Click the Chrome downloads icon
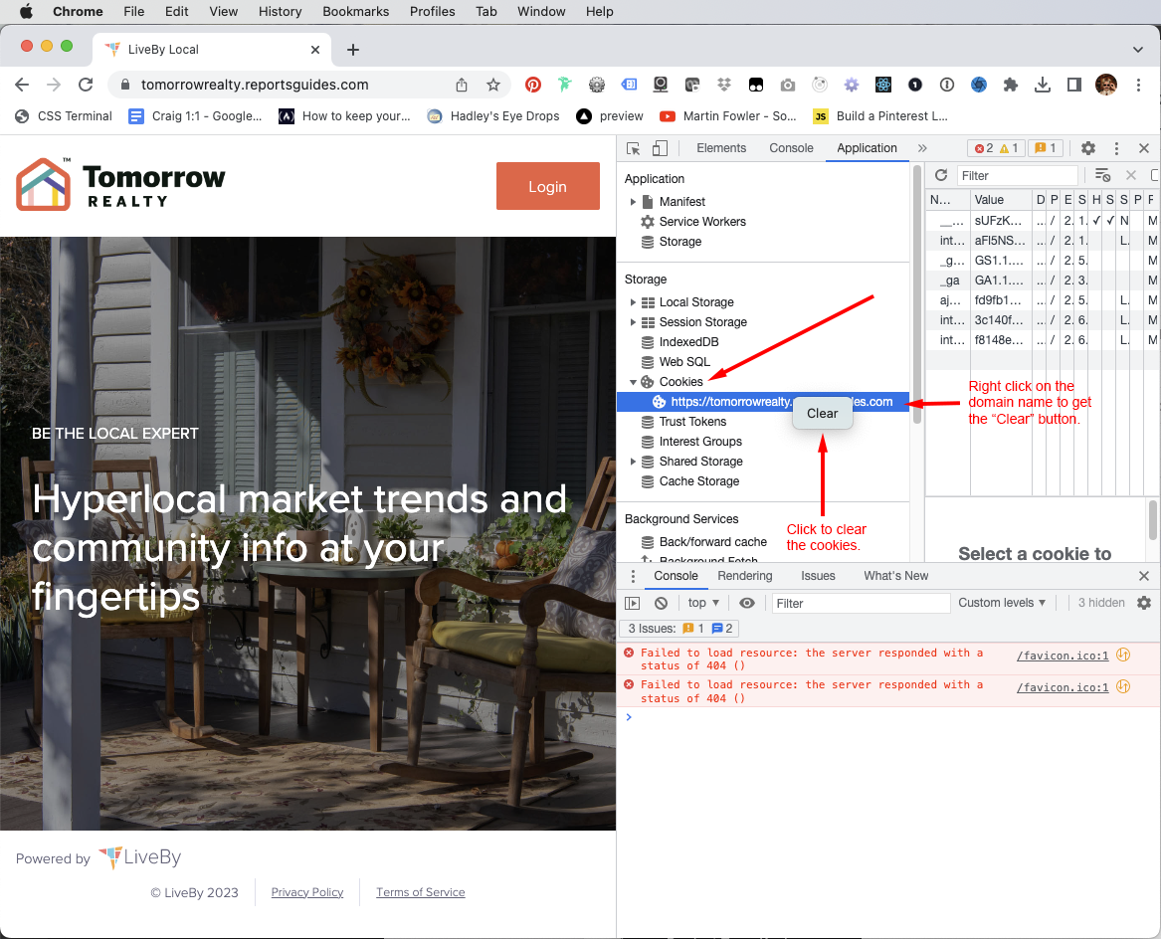1161x939 pixels. (x=1042, y=85)
